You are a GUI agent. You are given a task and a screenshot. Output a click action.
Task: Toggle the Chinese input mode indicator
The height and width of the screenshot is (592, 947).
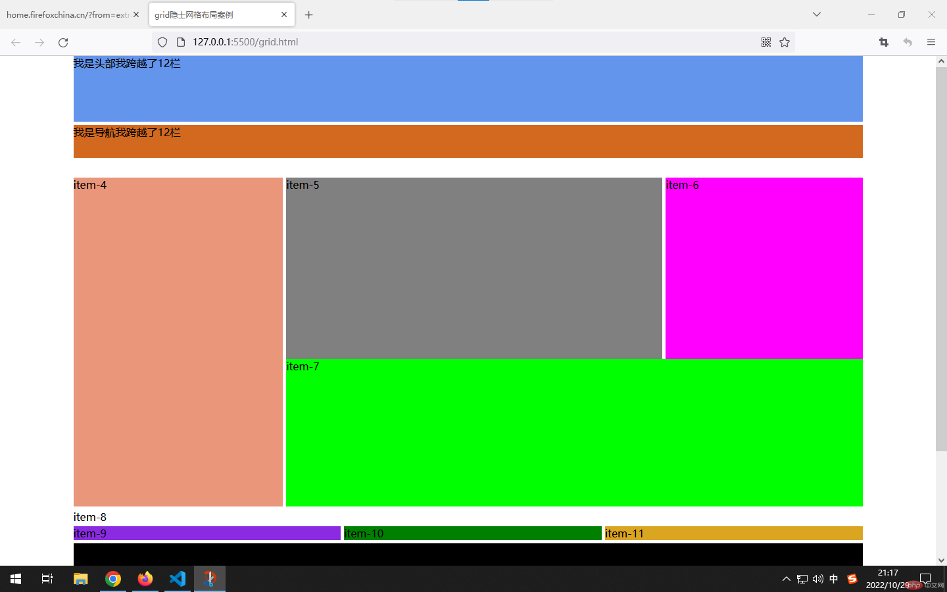(x=834, y=579)
